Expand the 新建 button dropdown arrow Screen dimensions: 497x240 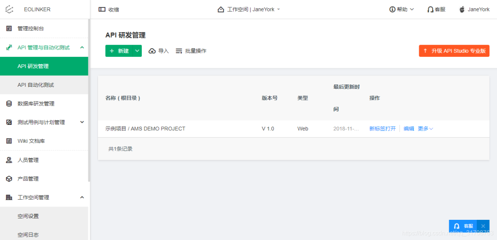tap(137, 51)
